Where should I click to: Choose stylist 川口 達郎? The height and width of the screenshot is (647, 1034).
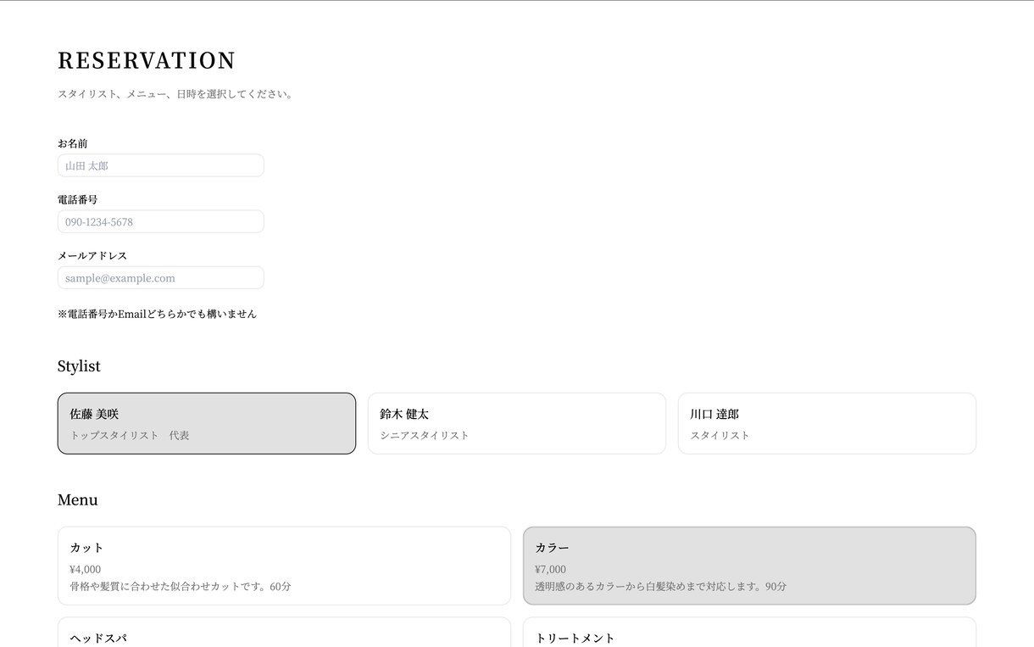[827, 423]
